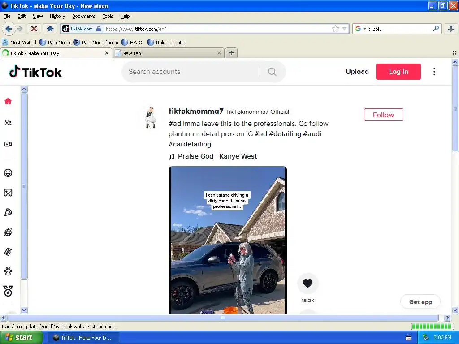
Task: Open the Edit menu
Action: 22,16
